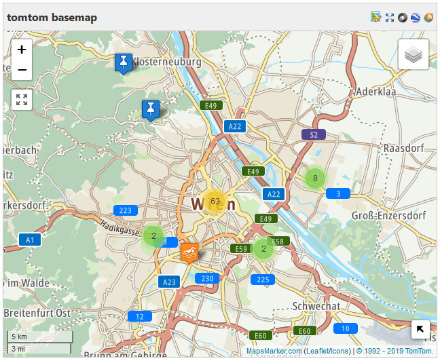Click the A23 road shield

[x=169, y=282]
